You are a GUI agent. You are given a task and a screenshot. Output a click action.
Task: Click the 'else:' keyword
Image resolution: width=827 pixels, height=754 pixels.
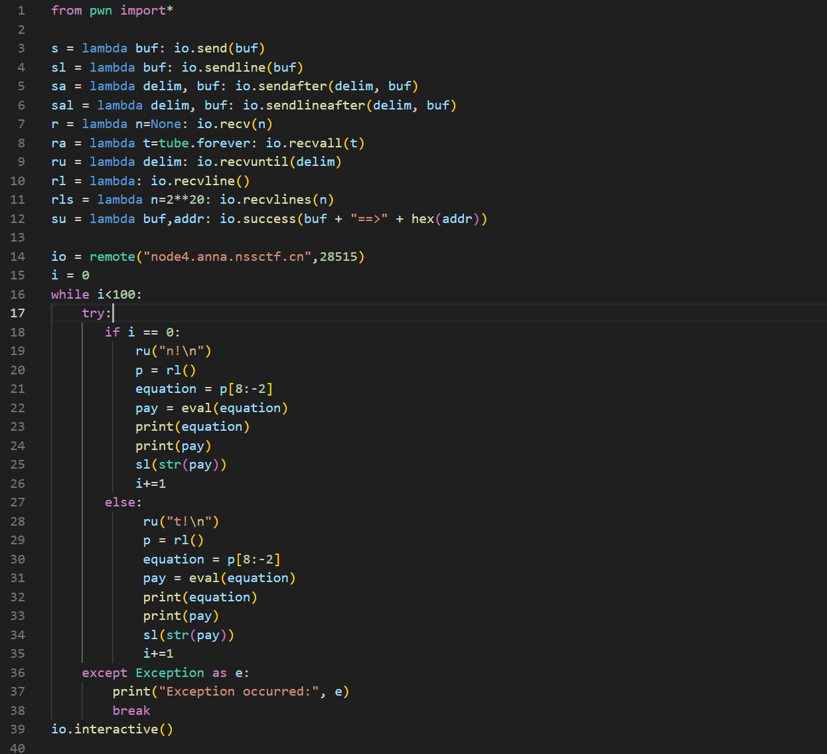click(123, 502)
